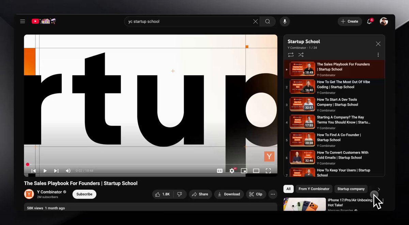The image size is (409, 225).
Task: Click the 32:46 duration video thumbnail
Action: 302,157
